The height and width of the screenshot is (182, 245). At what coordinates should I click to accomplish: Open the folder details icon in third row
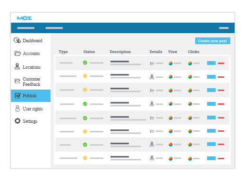[x=152, y=91]
